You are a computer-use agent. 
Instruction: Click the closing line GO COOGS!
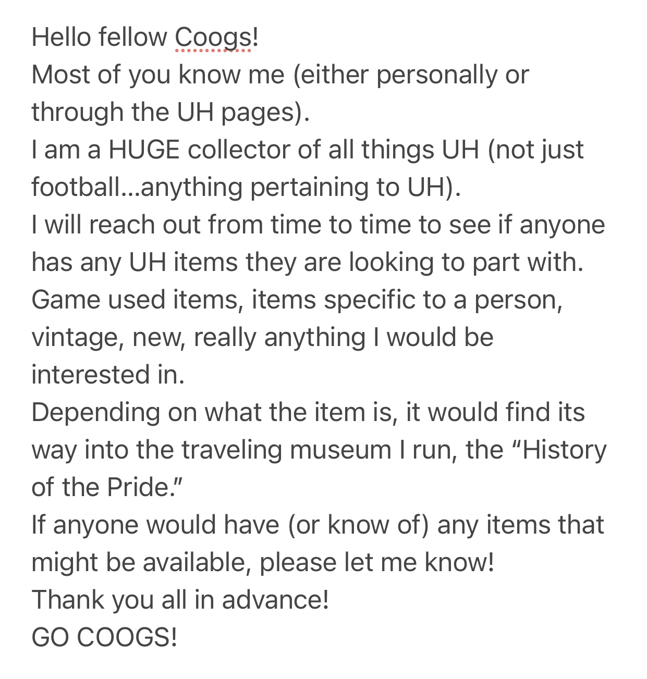pos(104,638)
